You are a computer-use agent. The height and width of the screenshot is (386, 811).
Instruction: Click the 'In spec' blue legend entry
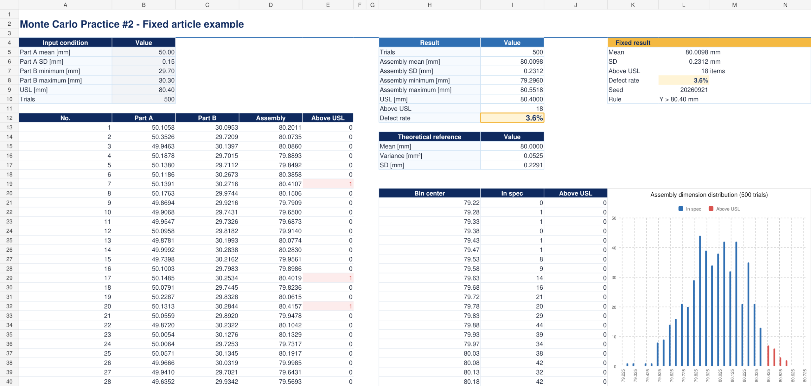pyautogui.click(x=690, y=209)
